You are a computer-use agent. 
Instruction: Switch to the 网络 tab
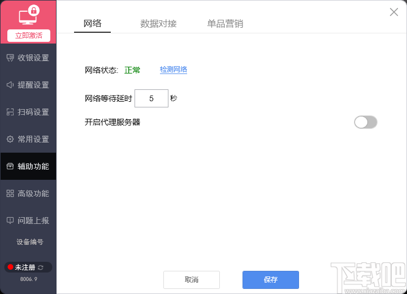click(92, 24)
